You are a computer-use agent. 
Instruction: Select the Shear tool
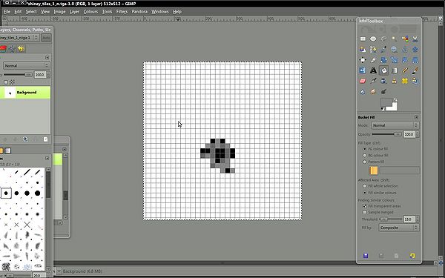pos(405,60)
